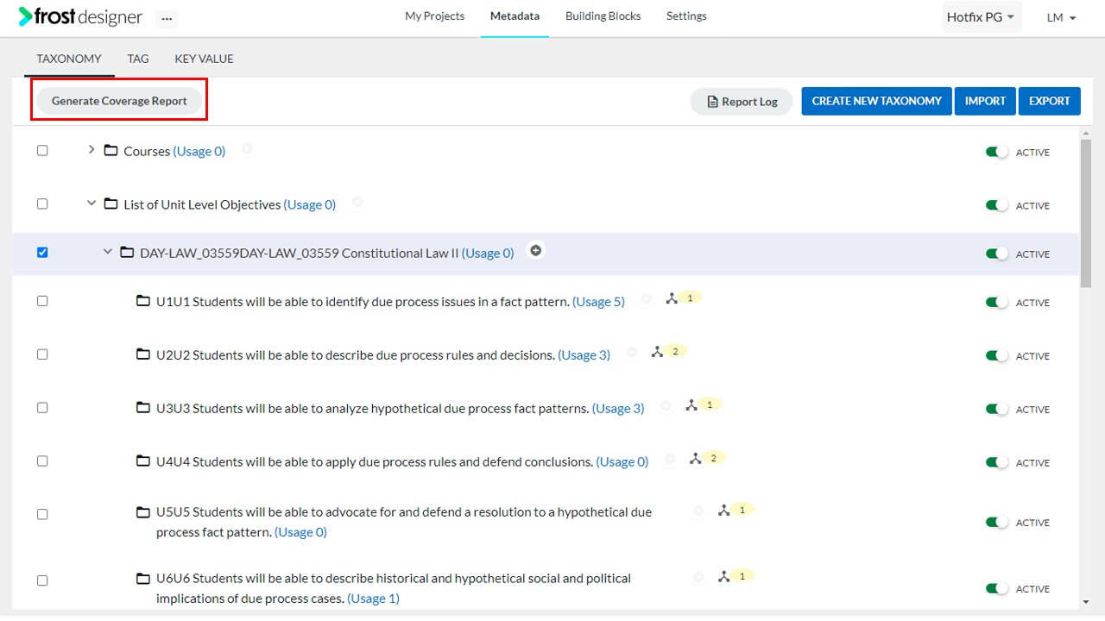Image resolution: width=1105 pixels, height=621 pixels.
Task: Check the checkbox for the U4 objective
Action: coord(42,461)
